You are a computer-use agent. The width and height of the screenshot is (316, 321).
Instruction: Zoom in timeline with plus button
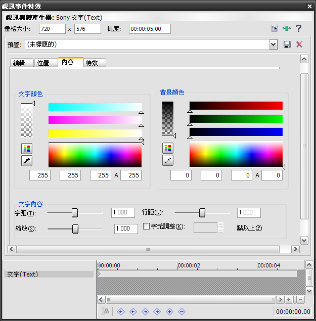(x=289, y=300)
